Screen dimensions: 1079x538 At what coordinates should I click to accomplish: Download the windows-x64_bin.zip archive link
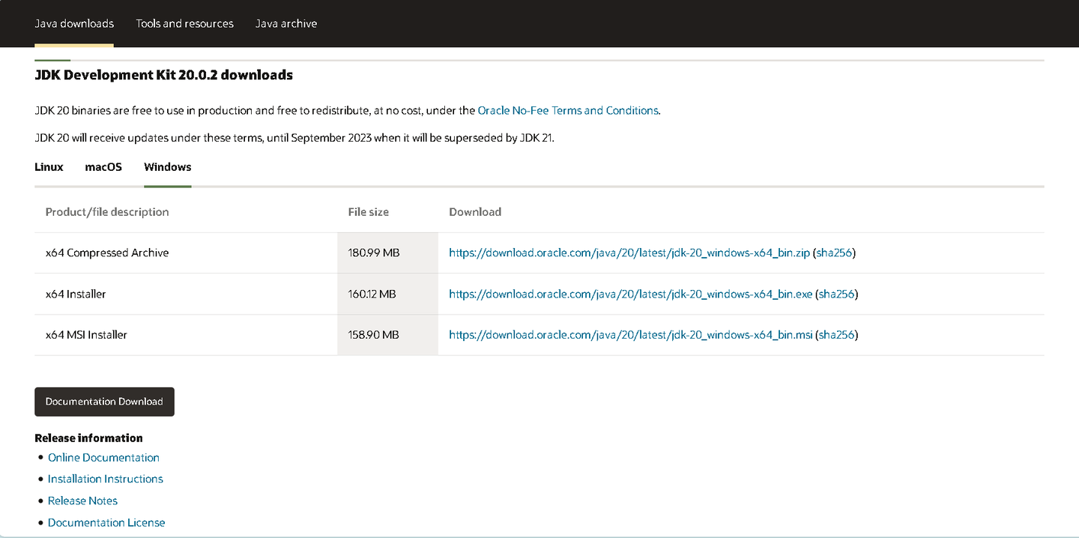pyautogui.click(x=629, y=253)
